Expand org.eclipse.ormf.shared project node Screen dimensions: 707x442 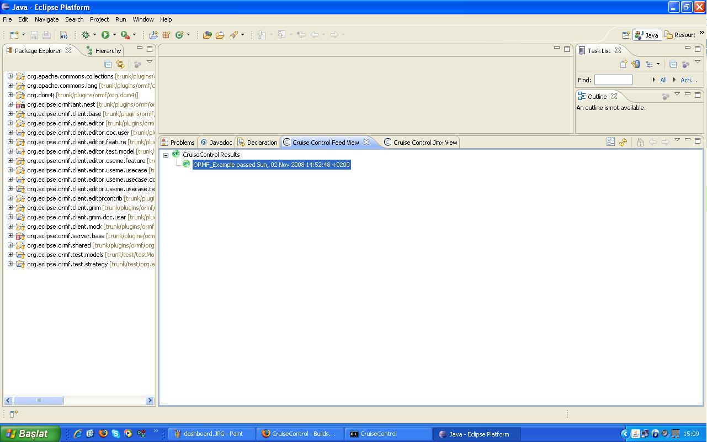click(10, 245)
